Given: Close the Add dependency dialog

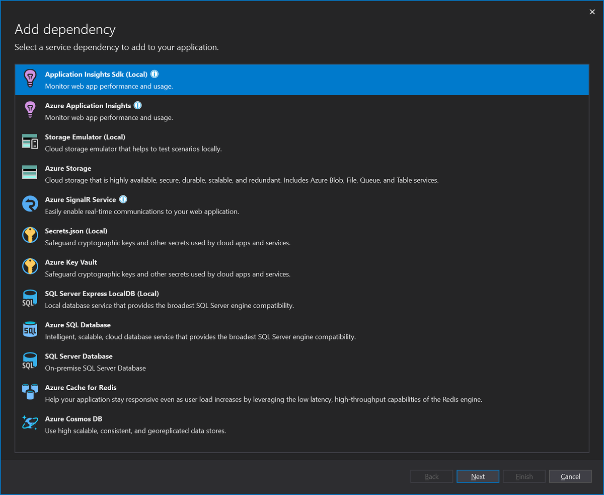Looking at the screenshot, I should 592,12.
